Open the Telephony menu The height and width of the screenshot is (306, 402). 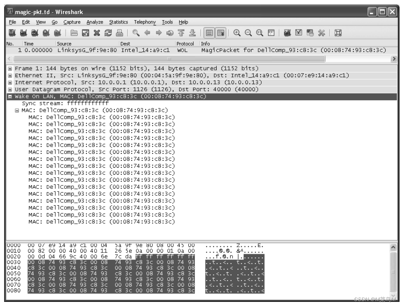pyautogui.click(x=145, y=22)
